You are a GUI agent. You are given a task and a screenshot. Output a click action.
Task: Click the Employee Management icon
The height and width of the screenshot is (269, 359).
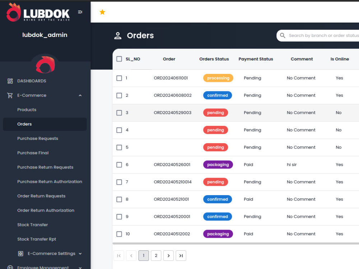pos(10,267)
